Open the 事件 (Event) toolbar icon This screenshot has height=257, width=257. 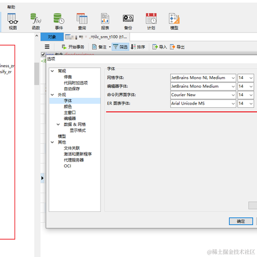59,21
